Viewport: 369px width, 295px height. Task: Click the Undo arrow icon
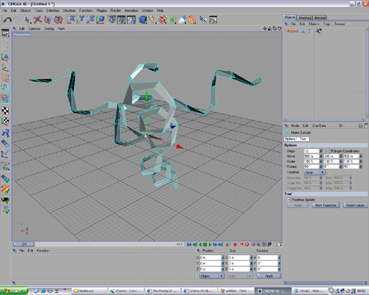pos(7,20)
